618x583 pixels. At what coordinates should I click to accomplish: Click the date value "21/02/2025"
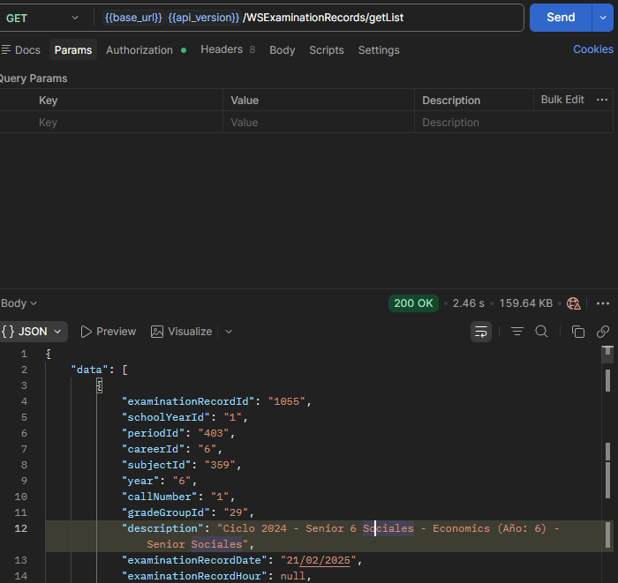point(319,560)
